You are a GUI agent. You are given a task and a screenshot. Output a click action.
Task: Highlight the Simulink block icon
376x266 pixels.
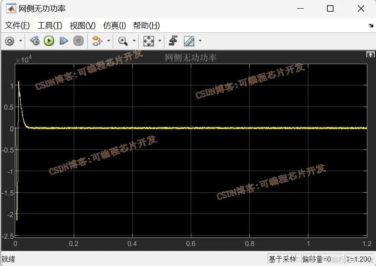tap(97, 41)
